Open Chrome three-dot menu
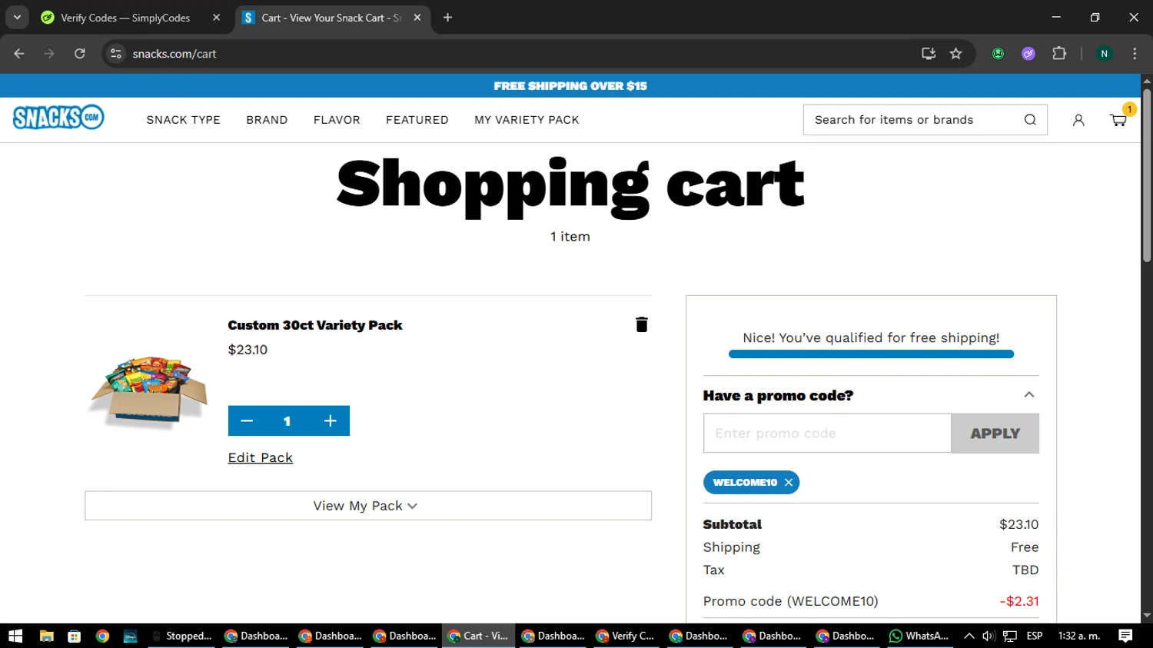The width and height of the screenshot is (1153, 648). 1135,53
